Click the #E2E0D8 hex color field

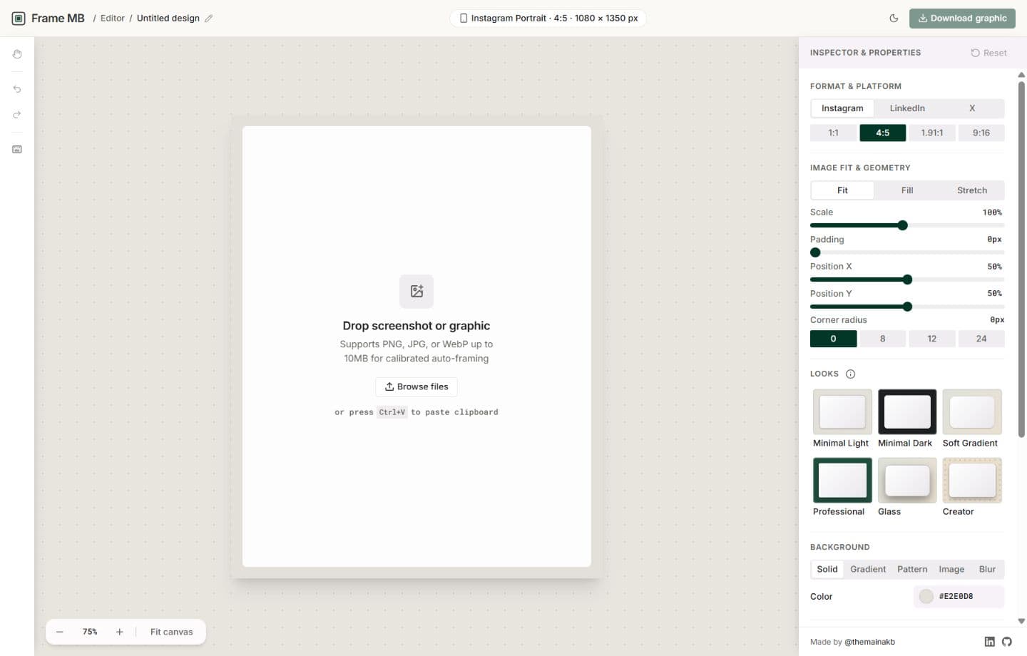[959, 596]
